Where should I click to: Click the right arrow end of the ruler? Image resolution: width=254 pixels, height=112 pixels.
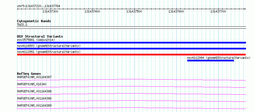point(245,9)
